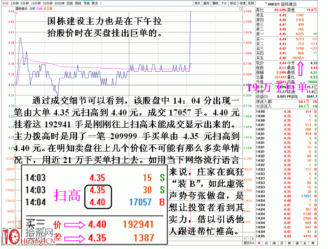Click the 4.44 label on left price axis
The width and height of the screenshot is (328, 249).
[x=11, y=11]
